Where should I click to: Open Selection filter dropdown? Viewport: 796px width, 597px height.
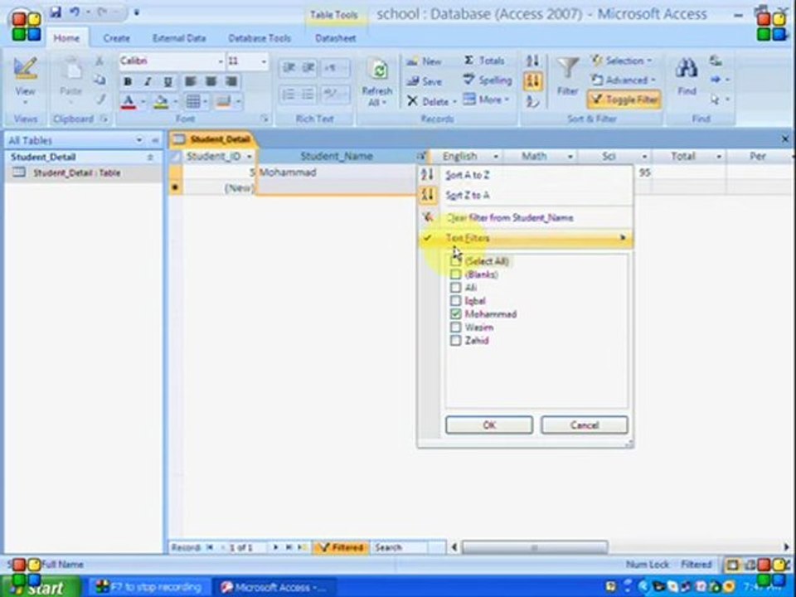[621, 61]
